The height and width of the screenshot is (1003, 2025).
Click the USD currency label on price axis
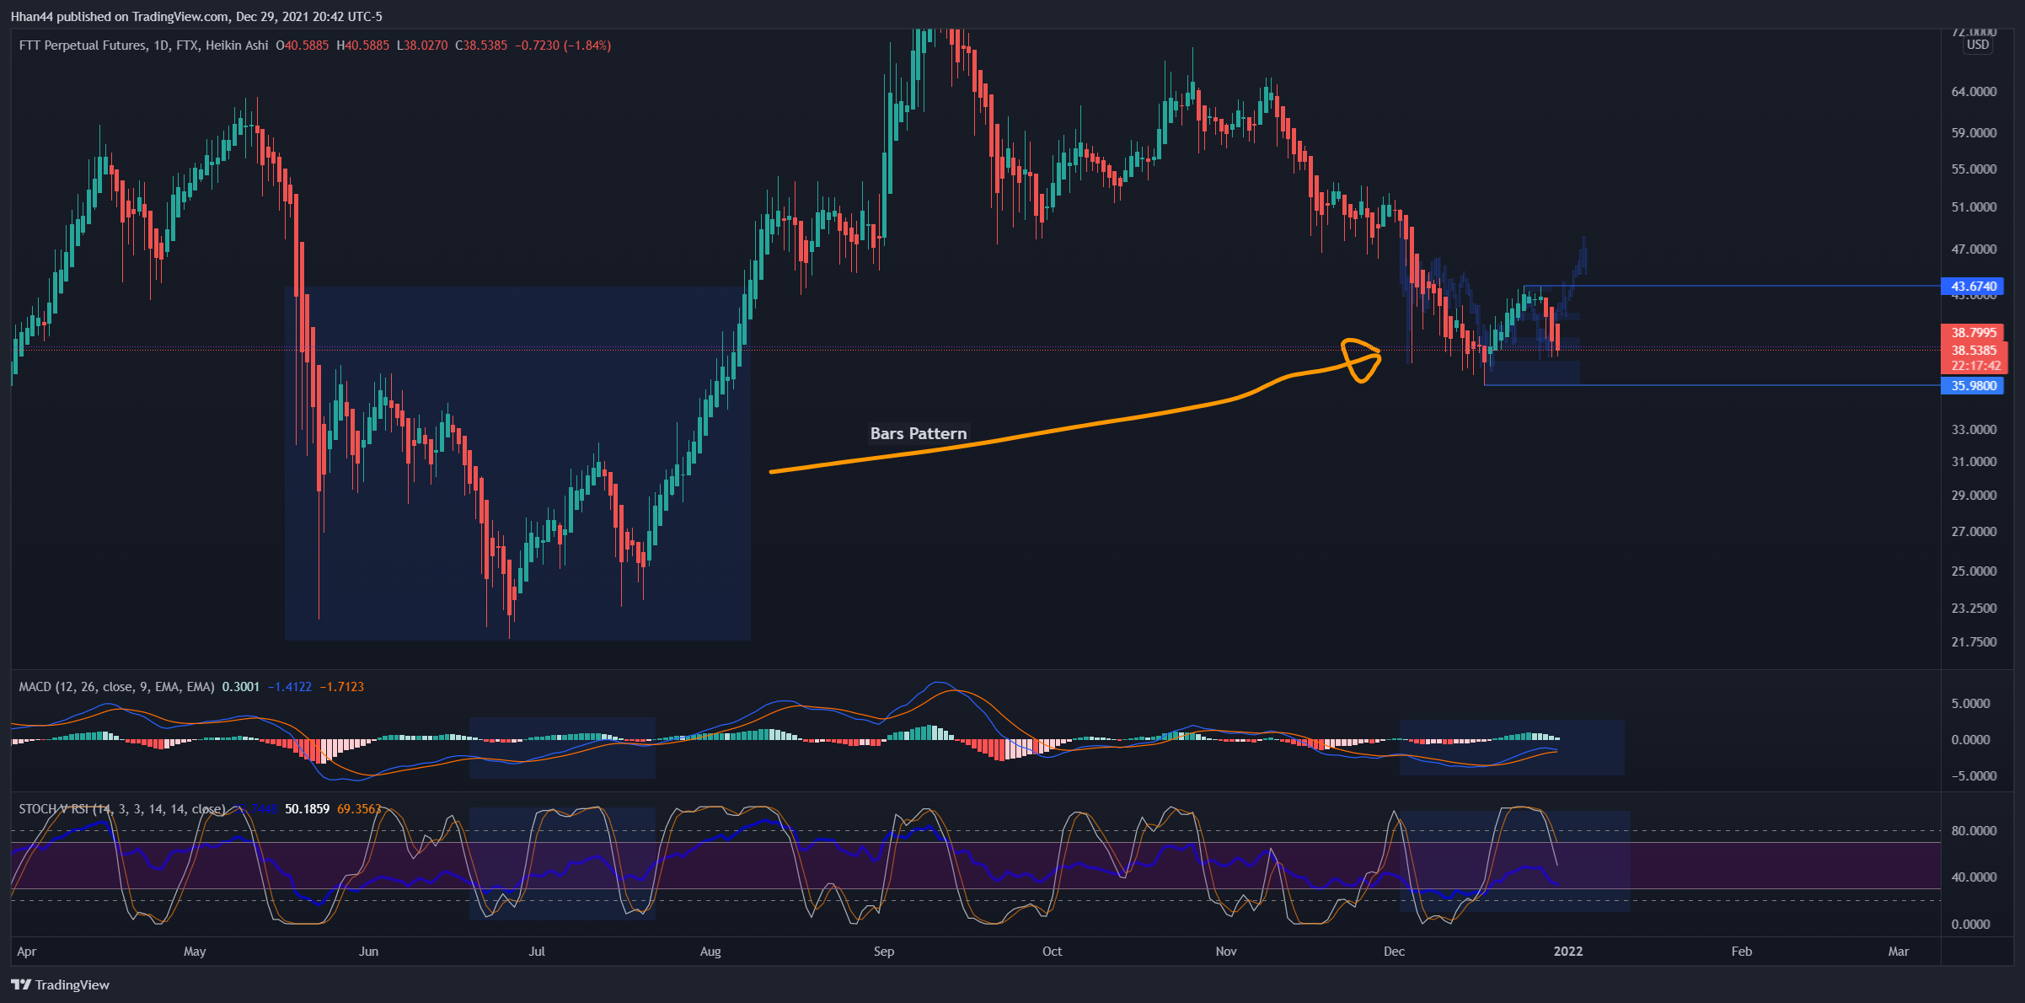[1978, 45]
